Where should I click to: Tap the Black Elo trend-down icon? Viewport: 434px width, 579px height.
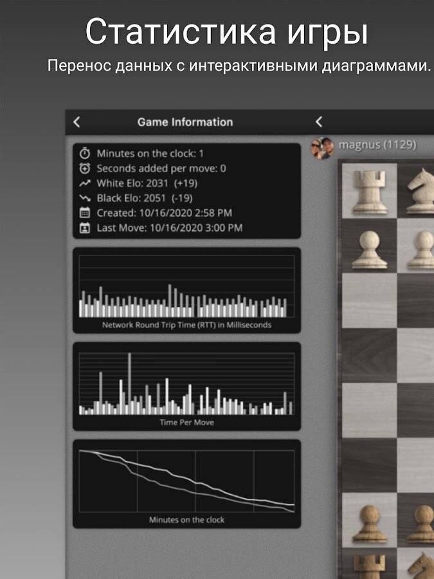(x=85, y=198)
